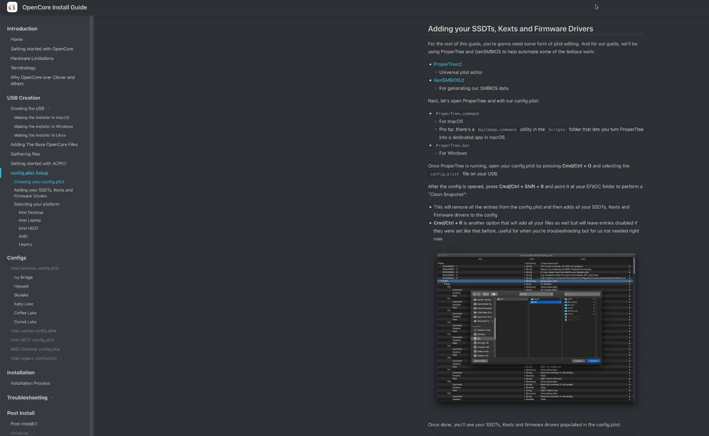Open Getting started with OpenCore
The height and width of the screenshot is (436, 709).
(x=42, y=49)
